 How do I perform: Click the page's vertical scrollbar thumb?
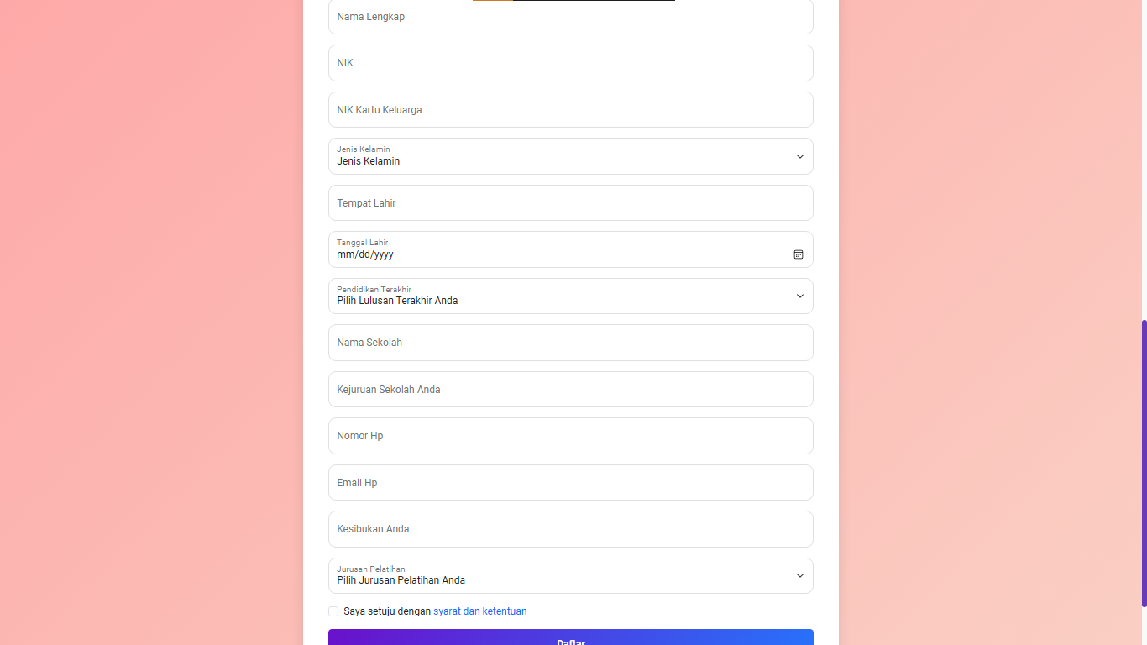tap(1144, 463)
